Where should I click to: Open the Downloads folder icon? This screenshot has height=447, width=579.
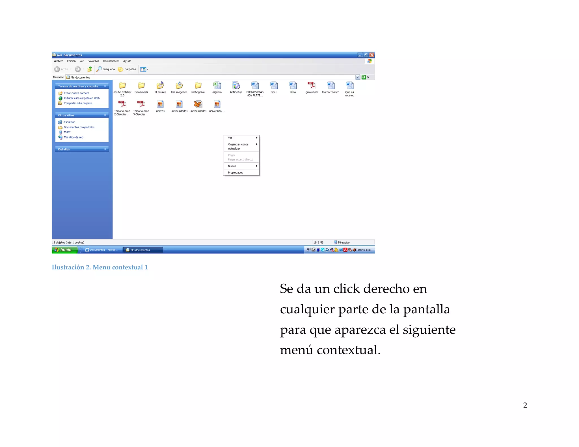[x=141, y=86]
